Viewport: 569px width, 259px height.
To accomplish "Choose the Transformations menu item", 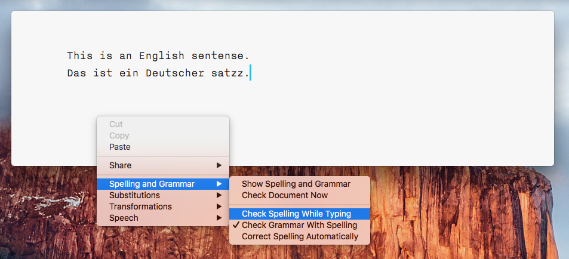I will click(x=163, y=206).
